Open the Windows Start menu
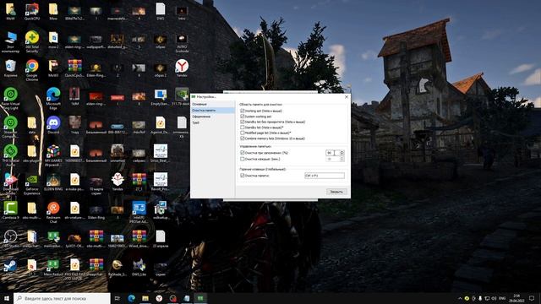Screen dimensions: 541x304 point(7,298)
